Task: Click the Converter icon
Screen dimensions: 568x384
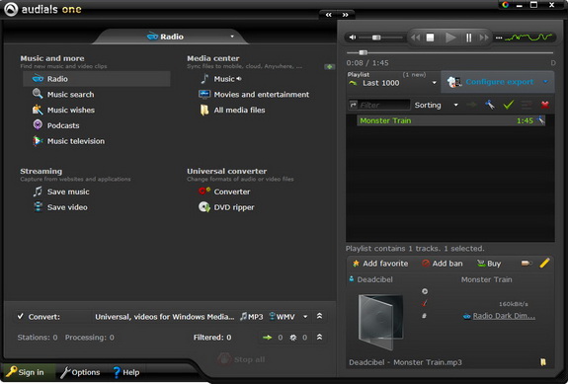Action: 204,191
